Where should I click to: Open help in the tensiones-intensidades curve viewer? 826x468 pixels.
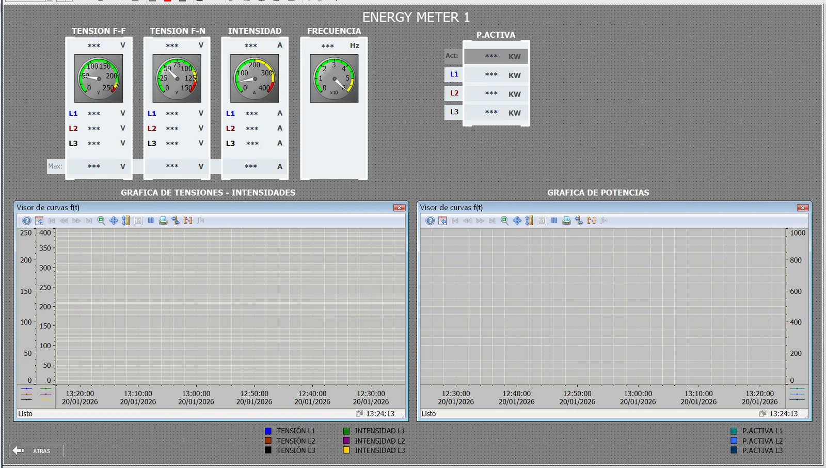click(x=26, y=221)
